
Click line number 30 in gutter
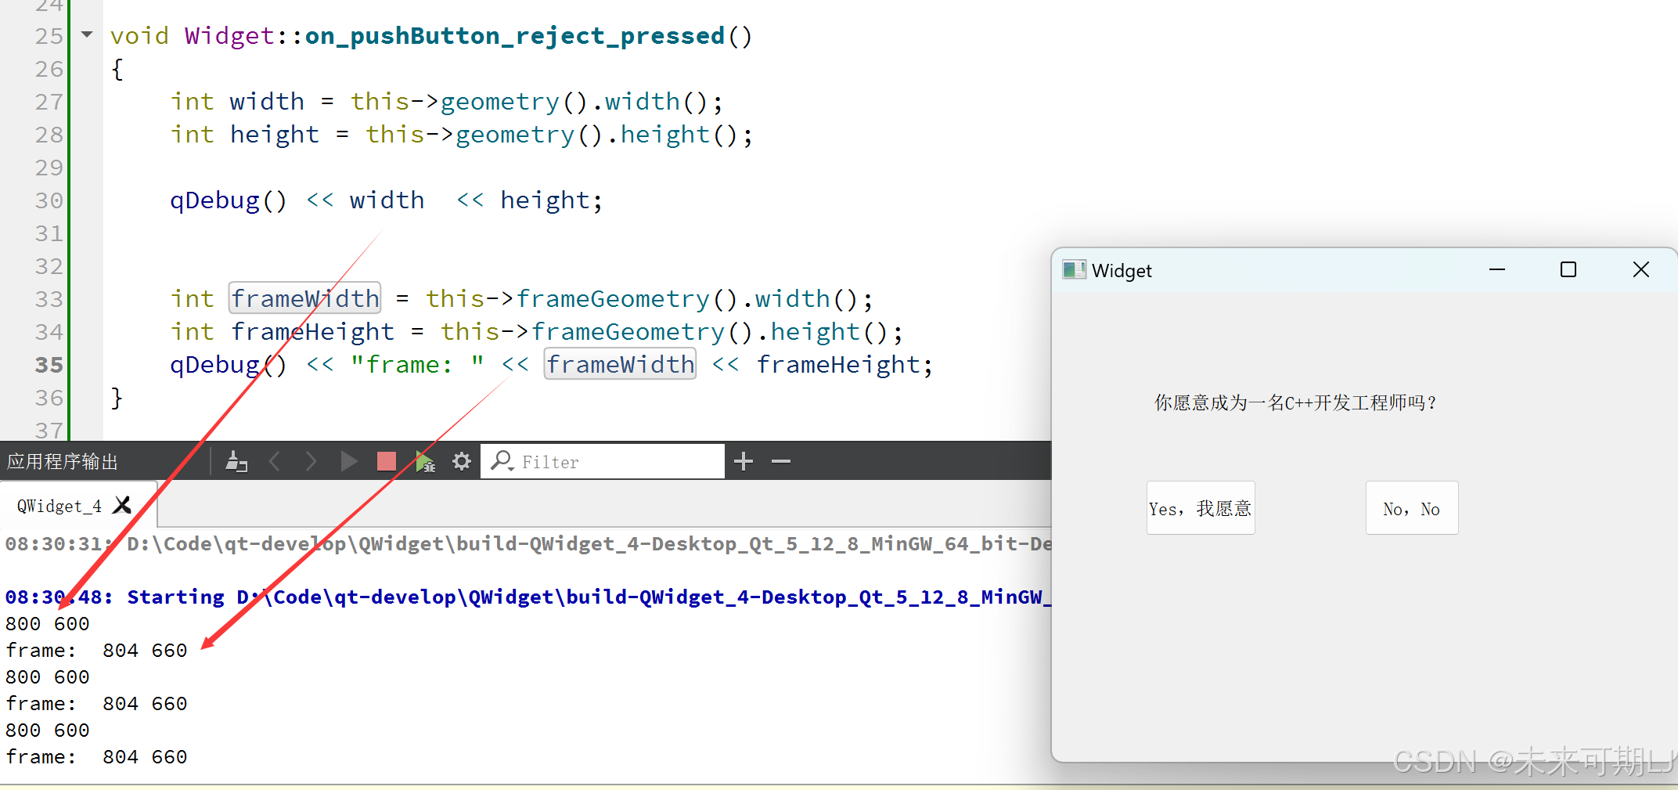[x=49, y=200]
